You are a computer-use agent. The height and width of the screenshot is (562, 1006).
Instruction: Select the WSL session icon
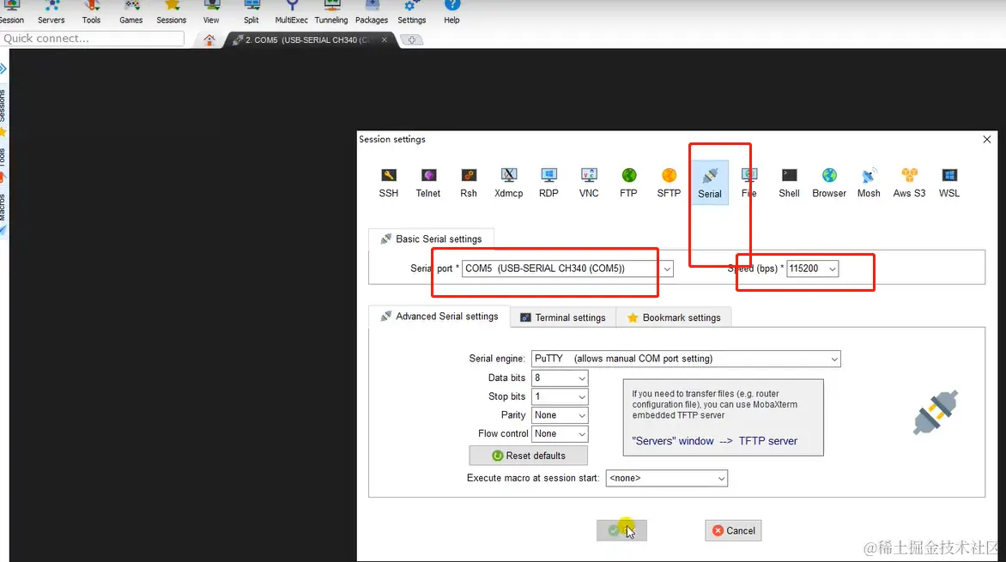tap(948, 182)
